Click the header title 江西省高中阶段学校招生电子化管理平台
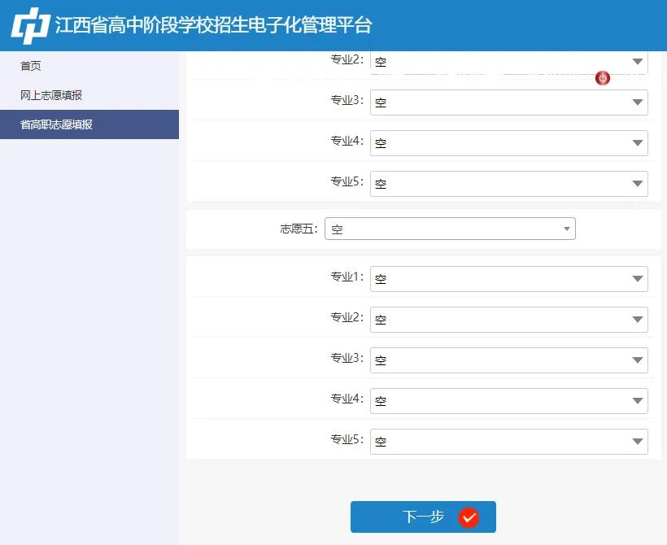Image resolution: width=667 pixels, height=545 pixels. click(214, 24)
